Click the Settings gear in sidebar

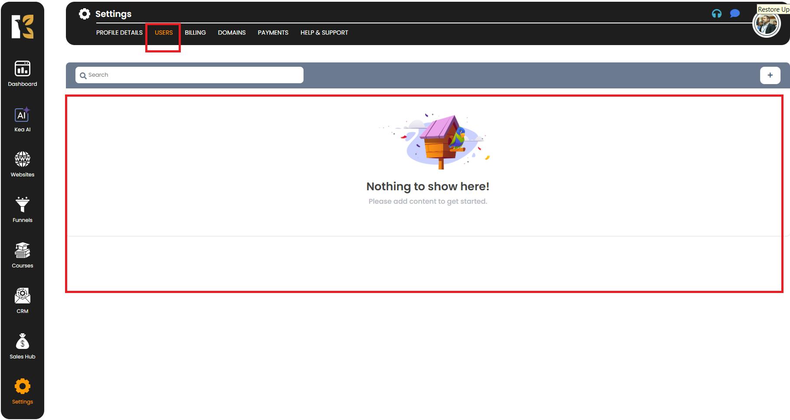pos(23,391)
